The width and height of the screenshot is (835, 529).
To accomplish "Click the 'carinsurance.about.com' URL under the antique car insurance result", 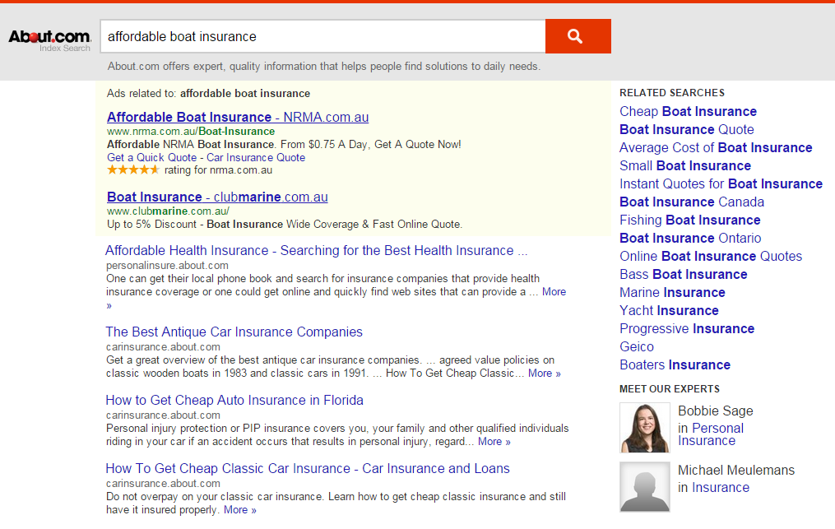I will pyautogui.click(x=163, y=347).
